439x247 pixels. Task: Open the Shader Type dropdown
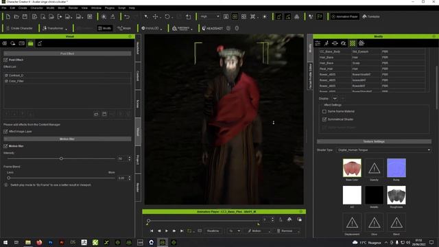click(383, 150)
